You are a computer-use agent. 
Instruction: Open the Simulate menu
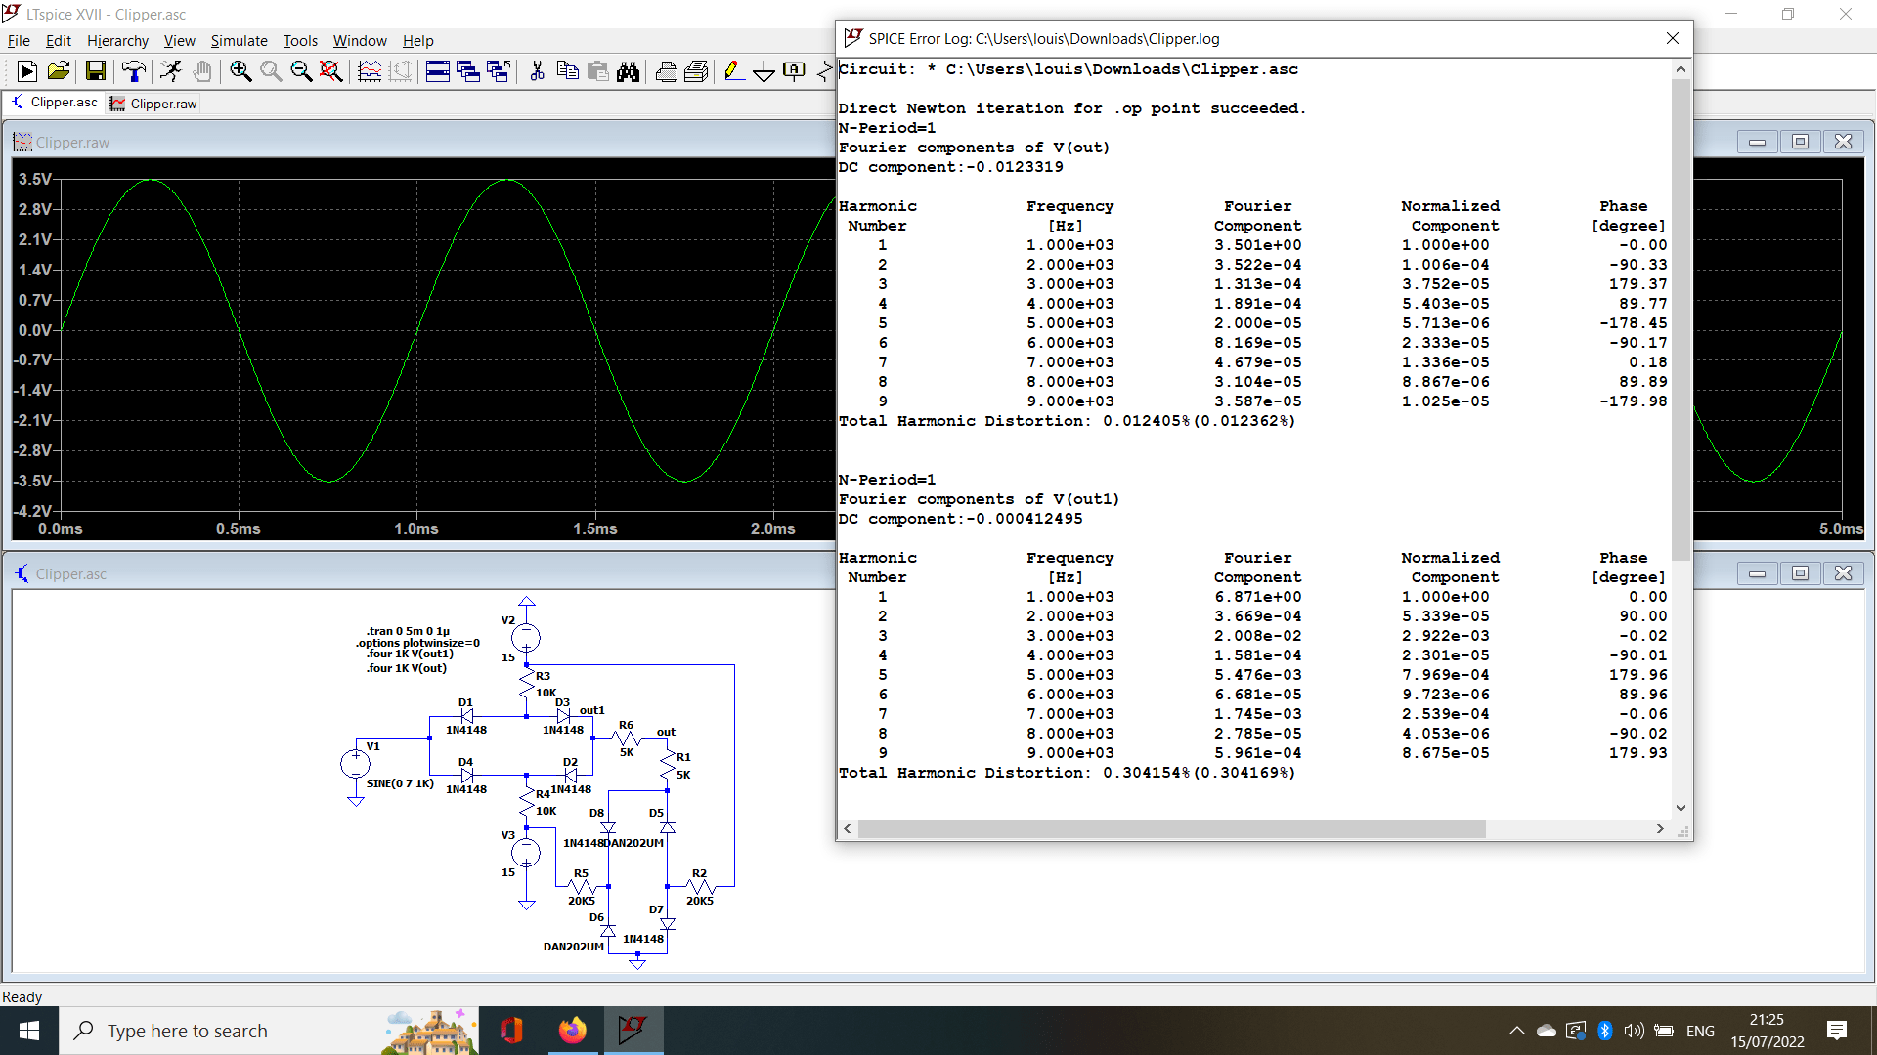(239, 40)
